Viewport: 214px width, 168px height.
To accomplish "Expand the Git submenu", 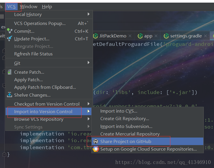I will (49, 63).
